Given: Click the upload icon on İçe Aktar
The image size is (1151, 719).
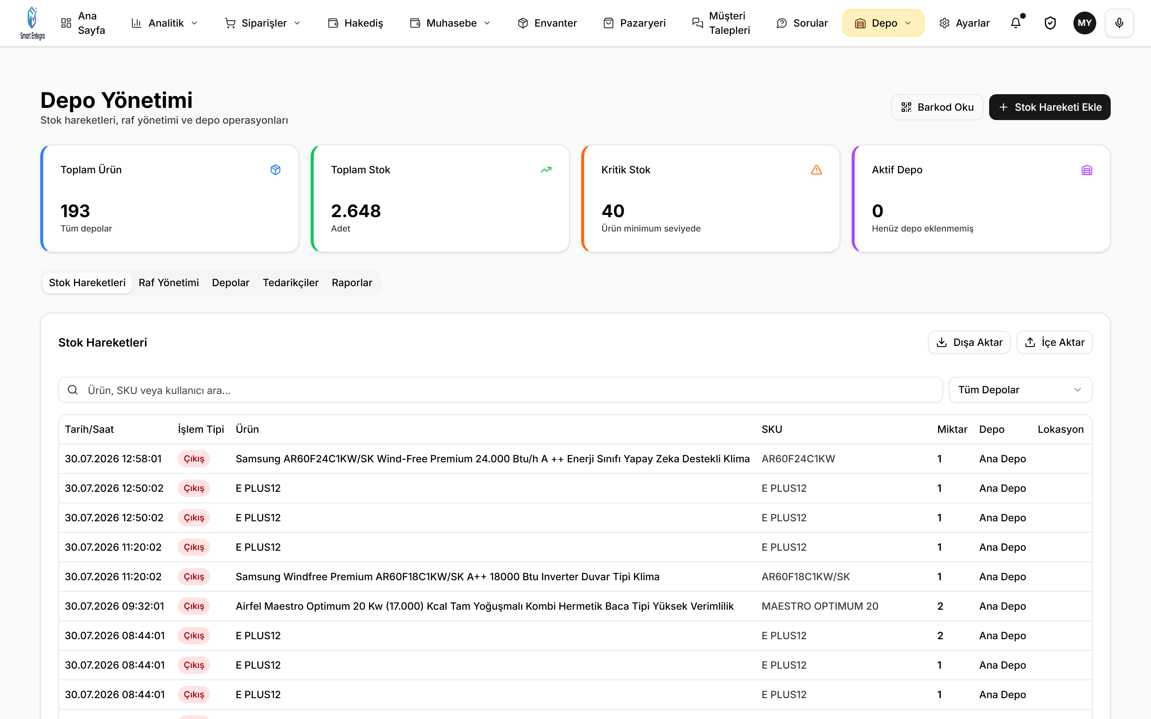Looking at the screenshot, I should point(1030,342).
